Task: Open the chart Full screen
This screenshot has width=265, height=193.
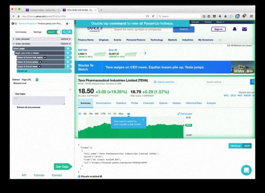Action: (185, 114)
